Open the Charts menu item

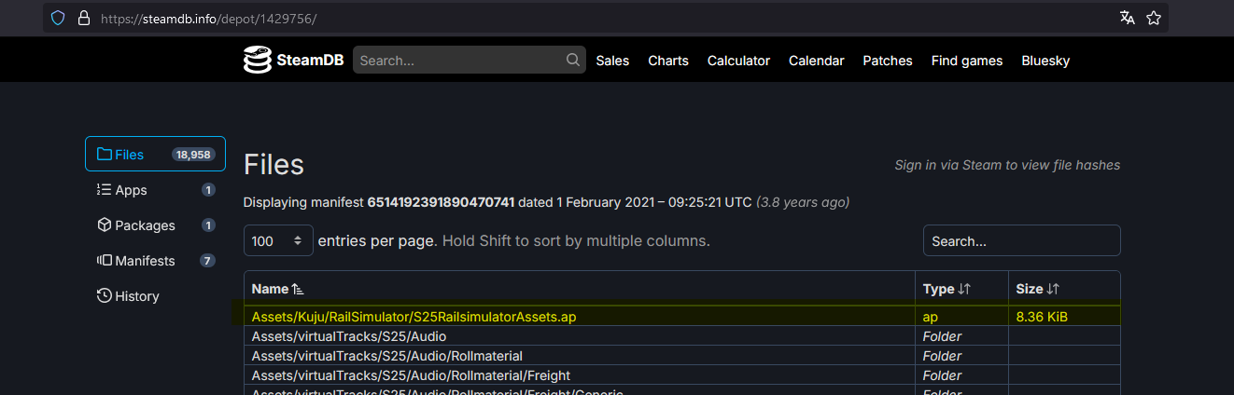point(668,61)
